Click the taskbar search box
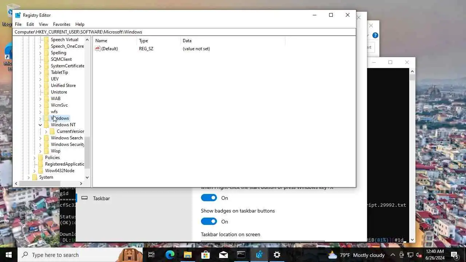 point(80,255)
